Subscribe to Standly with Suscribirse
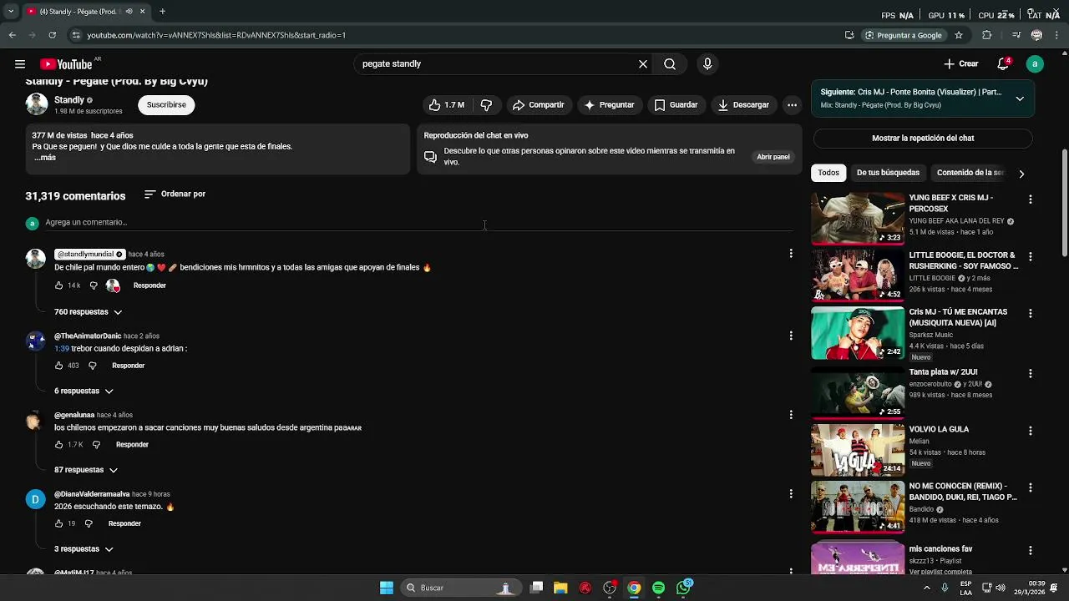 coord(166,105)
